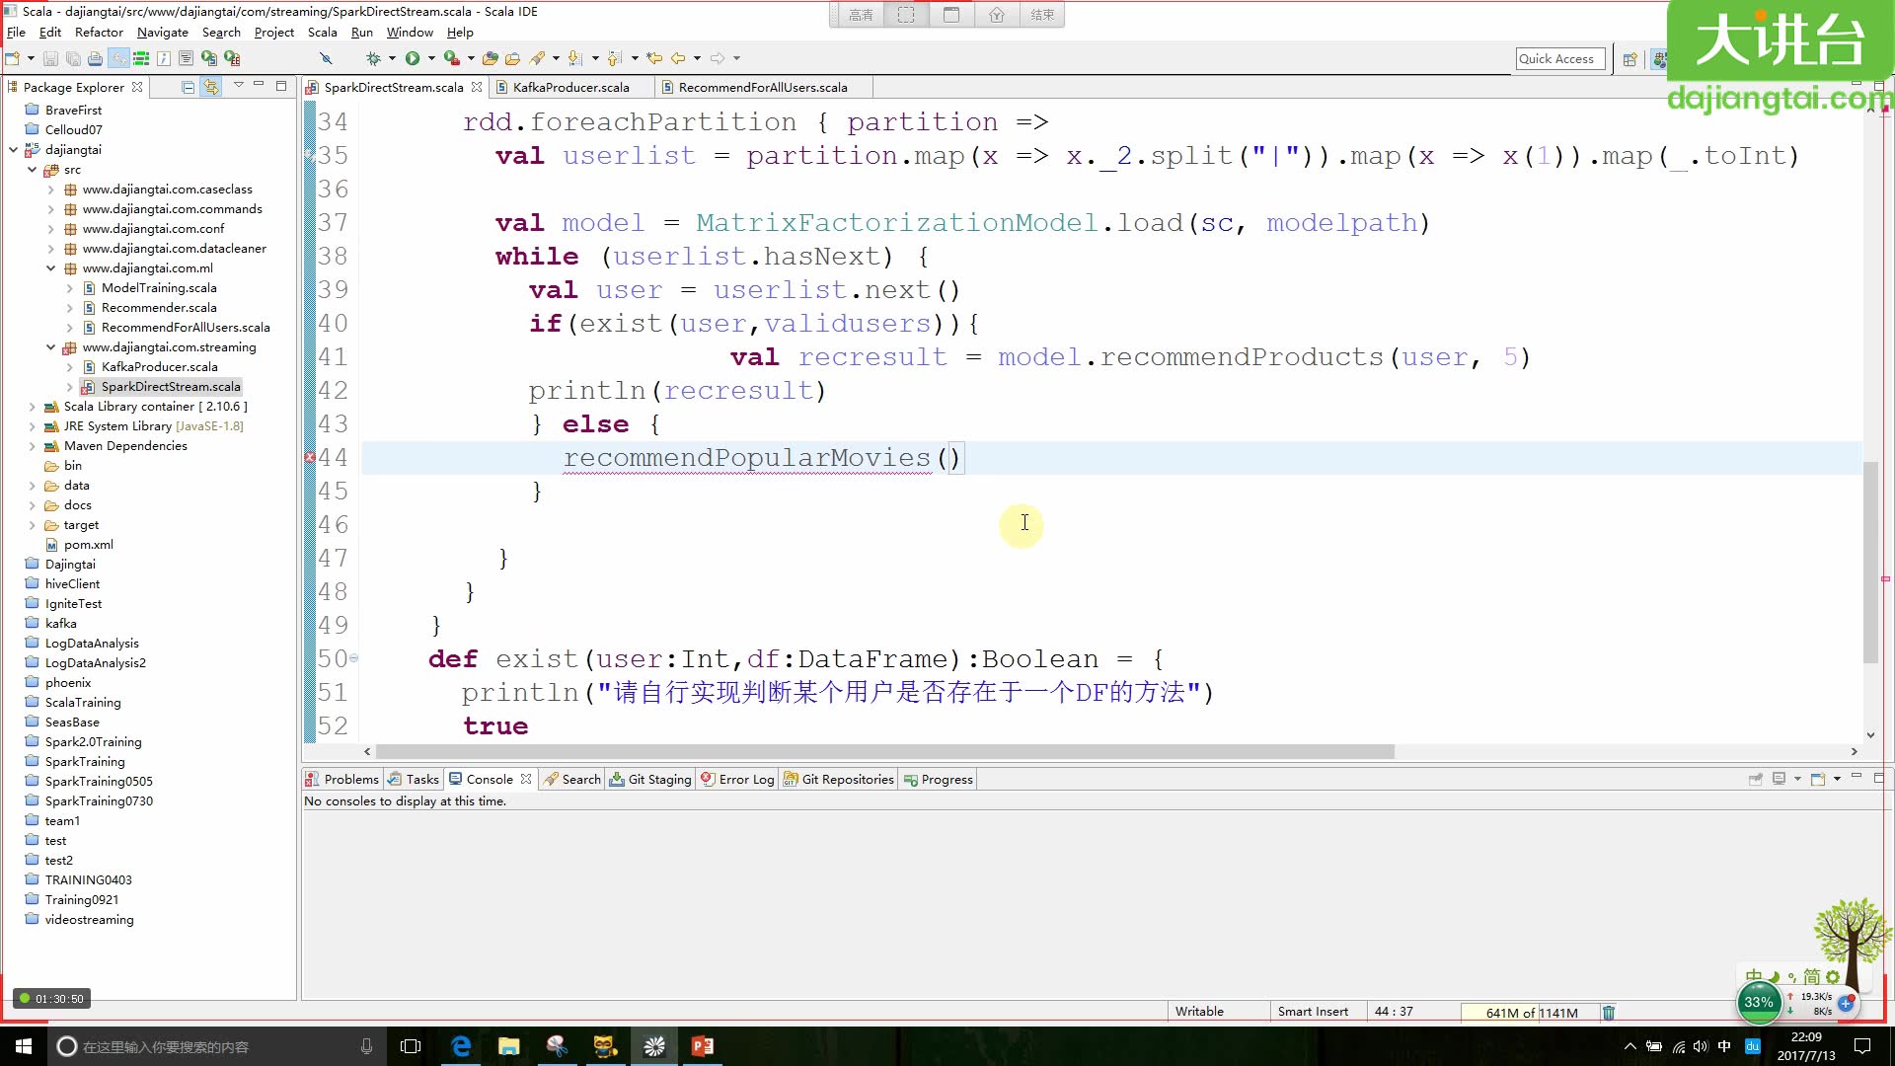Screen dimensions: 1895x1066
Task: Toggle Skip All Breakpoints
Action: 326,58
